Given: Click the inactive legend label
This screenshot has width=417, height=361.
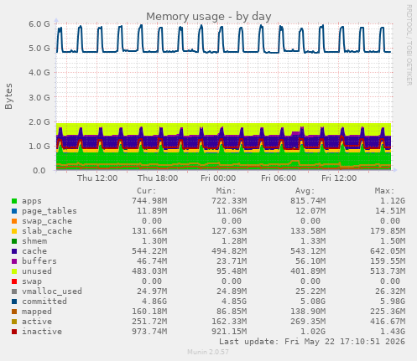Looking at the screenshot, I should (42, 332).
